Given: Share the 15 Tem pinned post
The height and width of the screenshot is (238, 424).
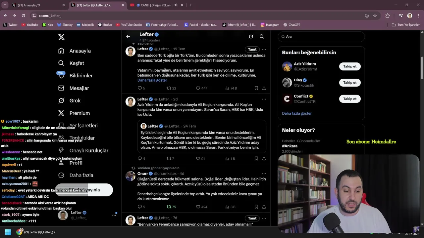Looking at the screenshot, I should 264,88.
